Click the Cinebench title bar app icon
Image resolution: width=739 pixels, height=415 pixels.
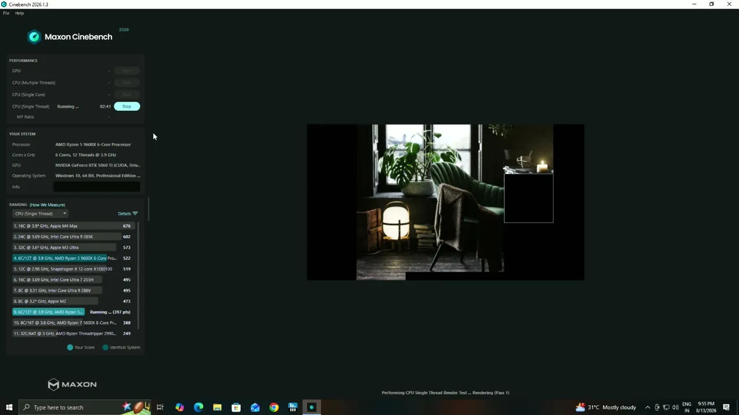pos(4,4)
